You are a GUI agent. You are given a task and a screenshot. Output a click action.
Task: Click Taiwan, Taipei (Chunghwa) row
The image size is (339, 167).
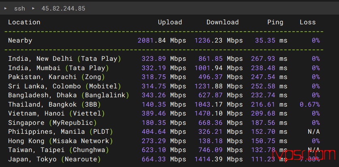[164, 150]
